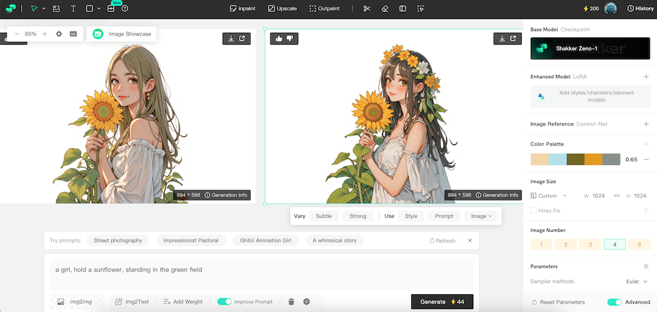Click the thumbs up icon on the image
657x312 pixels.
click(x=279, y=39)
